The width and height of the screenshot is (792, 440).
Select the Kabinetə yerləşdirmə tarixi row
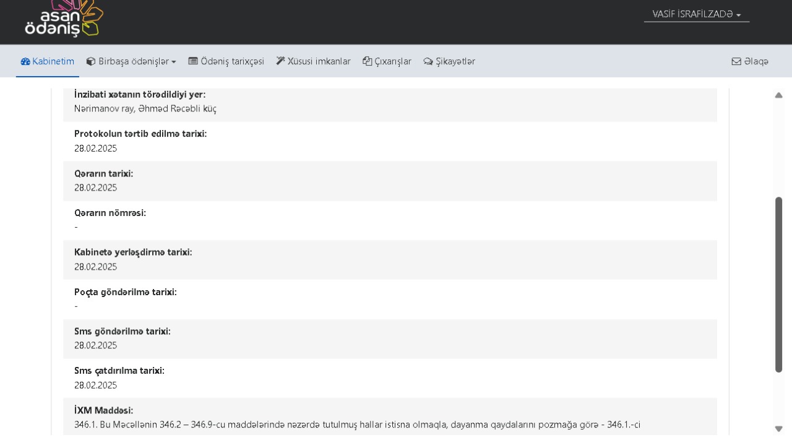390,260
